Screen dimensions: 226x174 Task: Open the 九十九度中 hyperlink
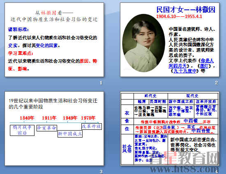pos(185,71)
